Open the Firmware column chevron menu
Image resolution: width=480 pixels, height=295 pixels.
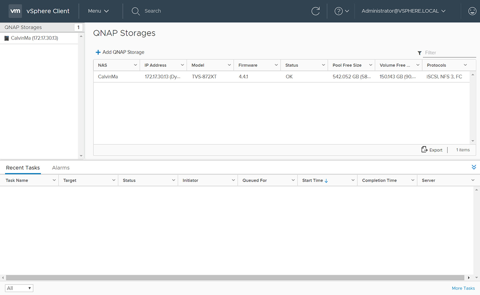point(276,65)
